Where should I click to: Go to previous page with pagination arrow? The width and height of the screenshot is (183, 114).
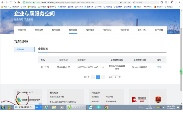pos(93,77)
